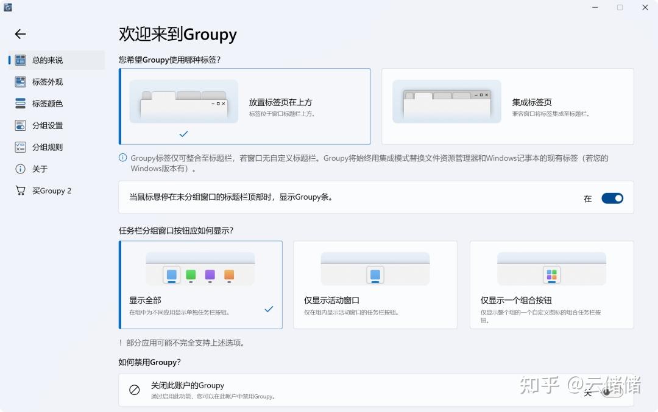Click the 买Groupy 2 shopping cart icon
Screen dimensions: 658x412
click(x=20, y=190)
